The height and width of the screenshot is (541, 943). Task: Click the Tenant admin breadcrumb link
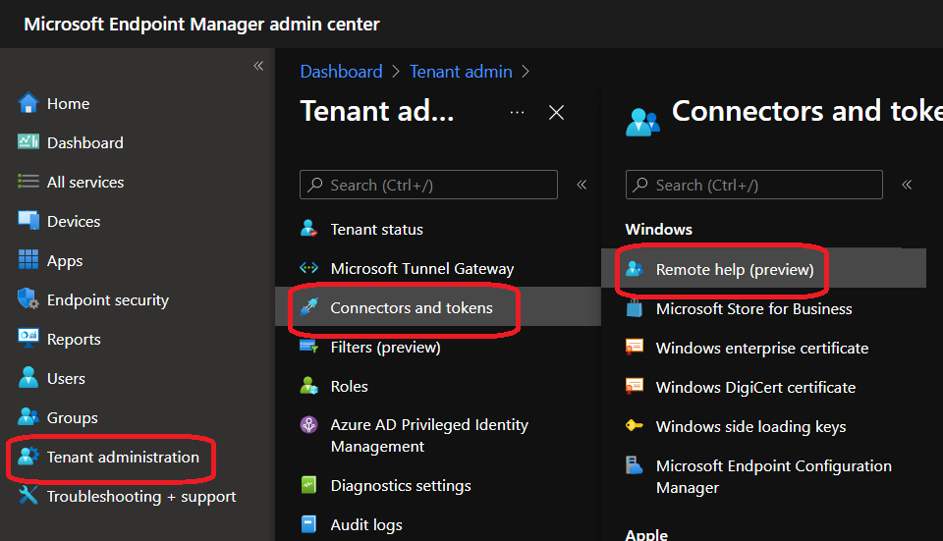[461, 72]
